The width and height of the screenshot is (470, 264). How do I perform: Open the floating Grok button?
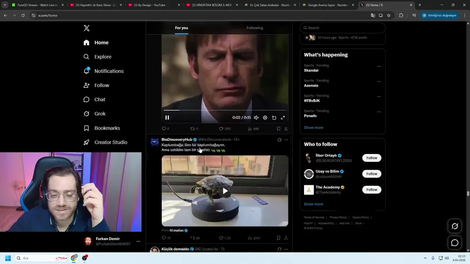tap(455, 226)
